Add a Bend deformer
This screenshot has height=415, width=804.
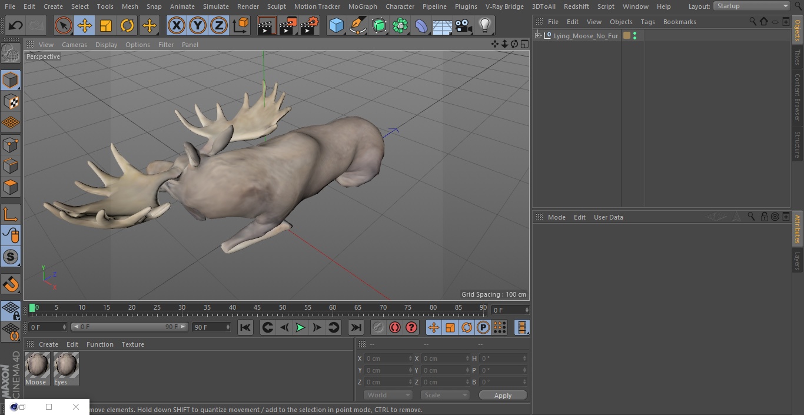[421, 25]
